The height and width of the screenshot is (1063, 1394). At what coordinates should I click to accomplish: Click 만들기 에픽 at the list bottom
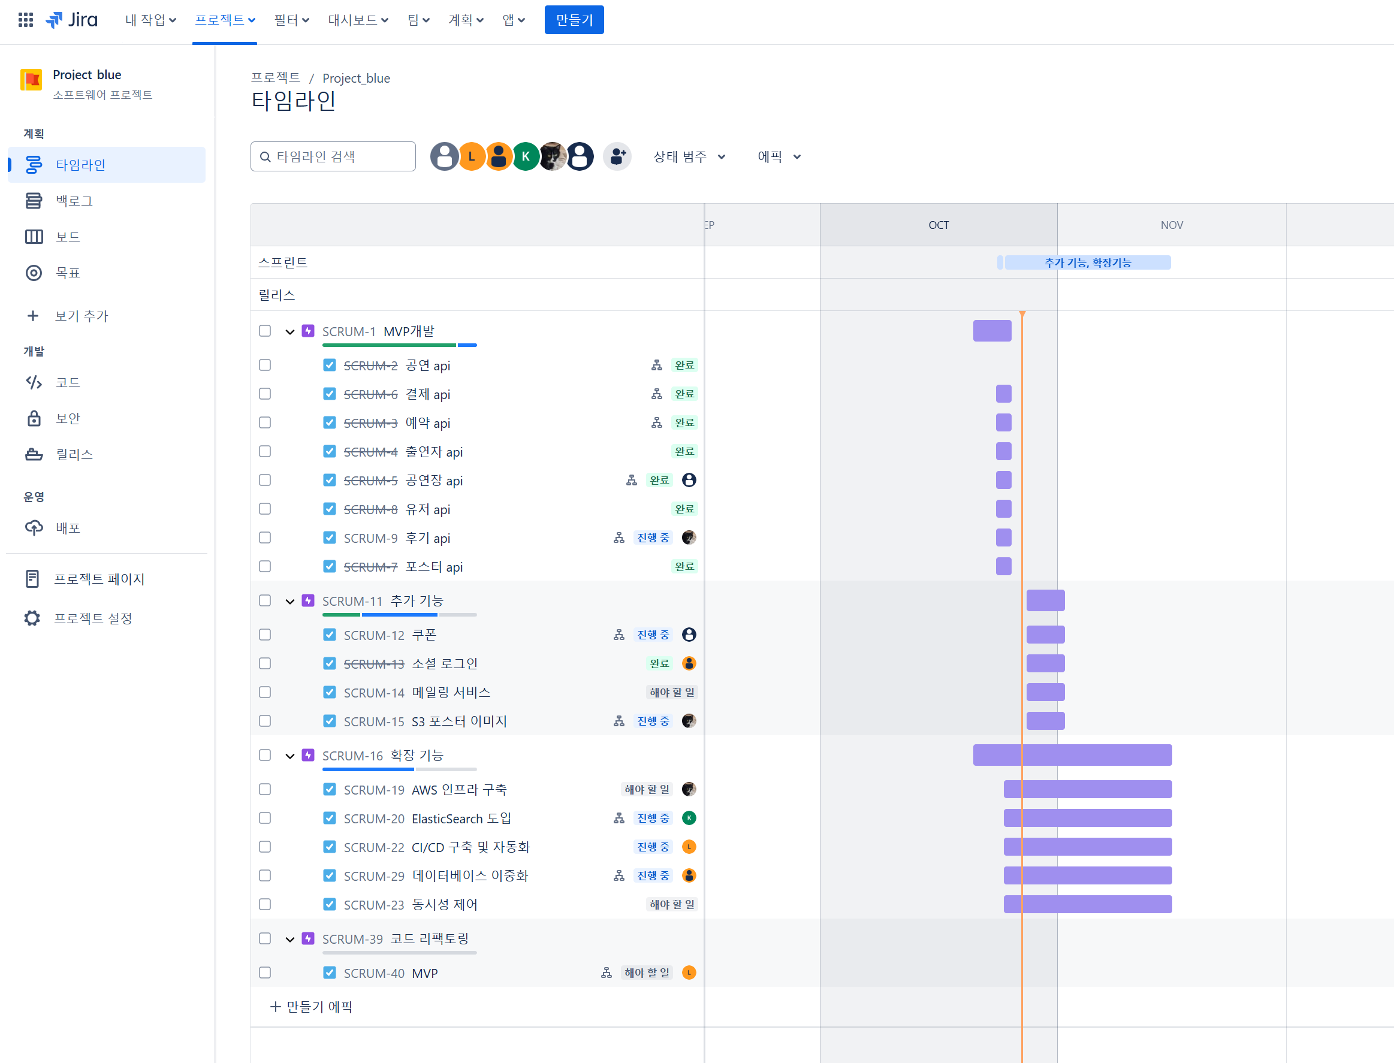click(x=311, y=1007)
